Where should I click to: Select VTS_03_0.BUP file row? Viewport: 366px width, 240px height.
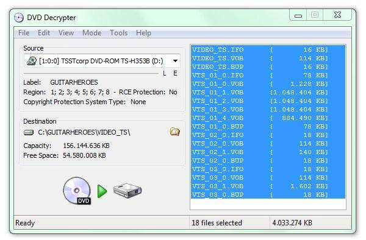(x=268, y=194)
